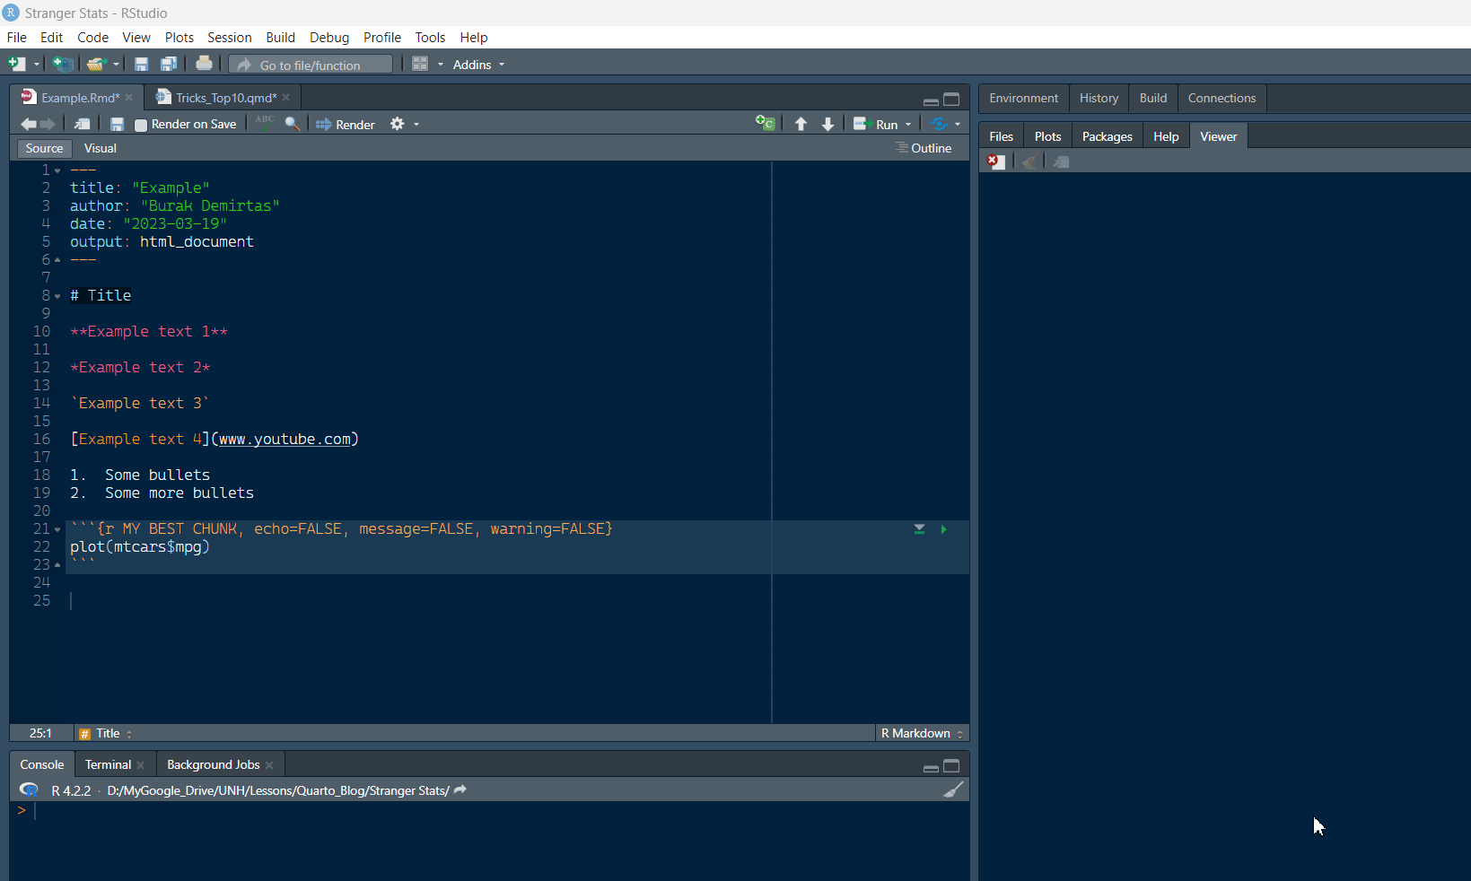This screenshot has height=881, width=1471.
Task: Click the R logo in the console header
Action: 30,789
